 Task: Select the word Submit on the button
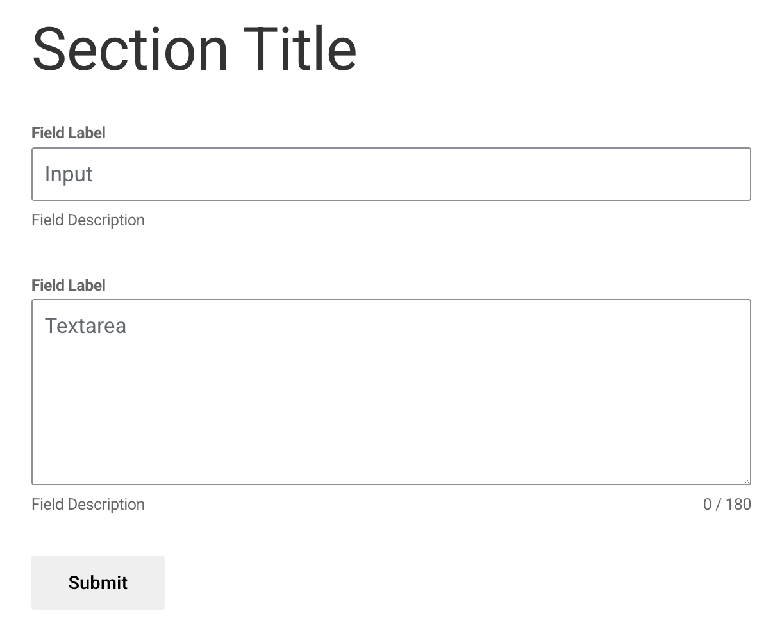[97, 583]
